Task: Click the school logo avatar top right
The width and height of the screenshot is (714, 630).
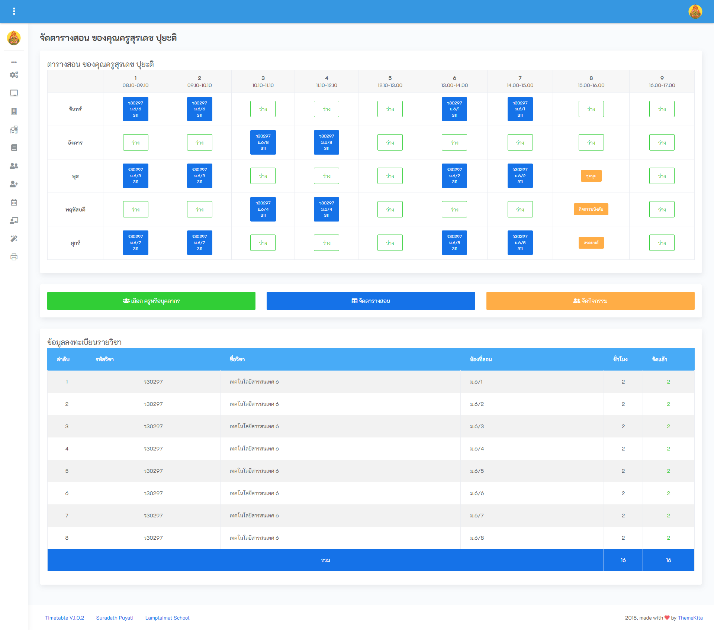Action: coord(695,12)
